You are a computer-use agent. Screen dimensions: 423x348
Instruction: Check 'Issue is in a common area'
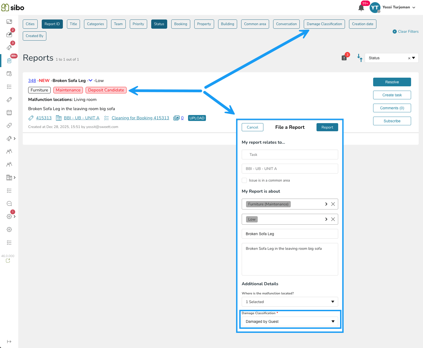[244, 180]
